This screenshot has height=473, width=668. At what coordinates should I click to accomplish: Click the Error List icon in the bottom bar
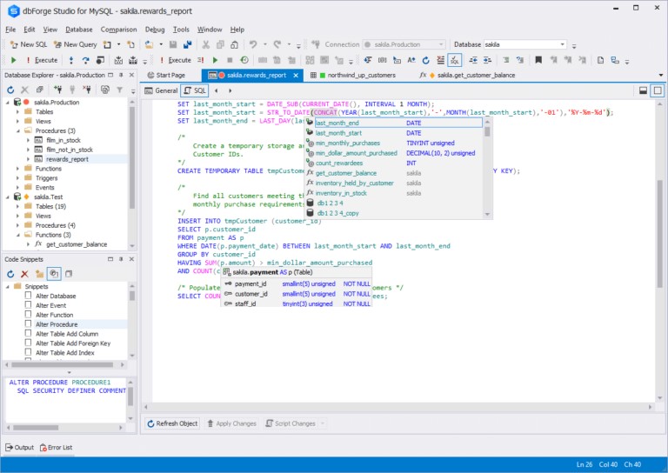[56, 447]
